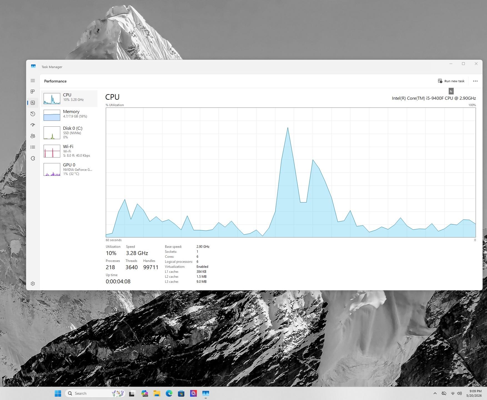This screenshot has height=400, width=487.
Task: Open the Users icon in sidebar
Action: 33,136
